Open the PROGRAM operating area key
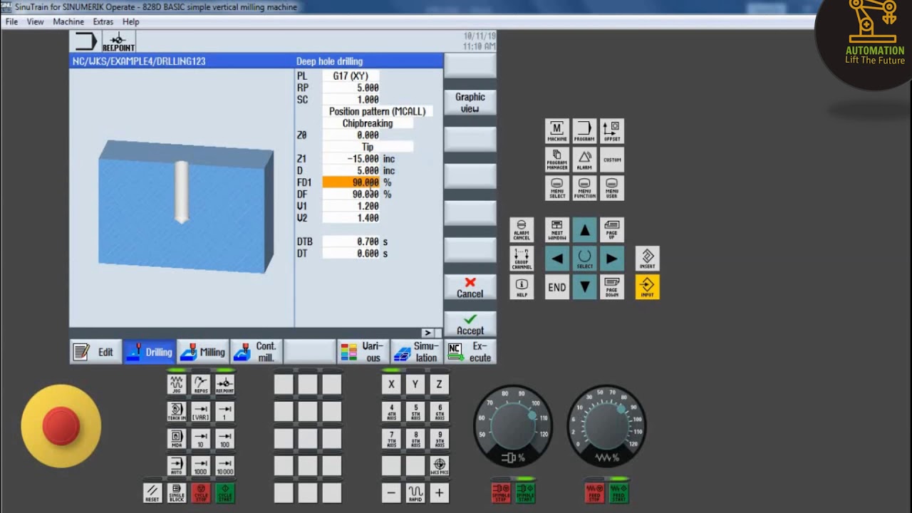This screenshot has width=912, height=513. [584, 131]
